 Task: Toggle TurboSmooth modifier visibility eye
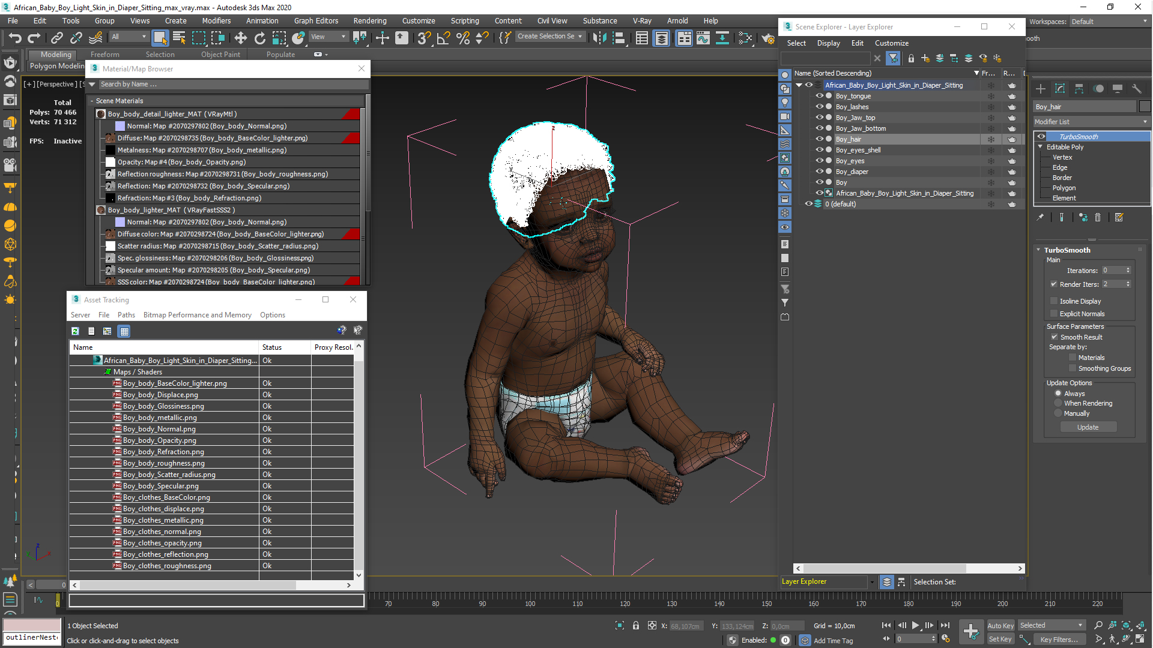pos(1041,137)
